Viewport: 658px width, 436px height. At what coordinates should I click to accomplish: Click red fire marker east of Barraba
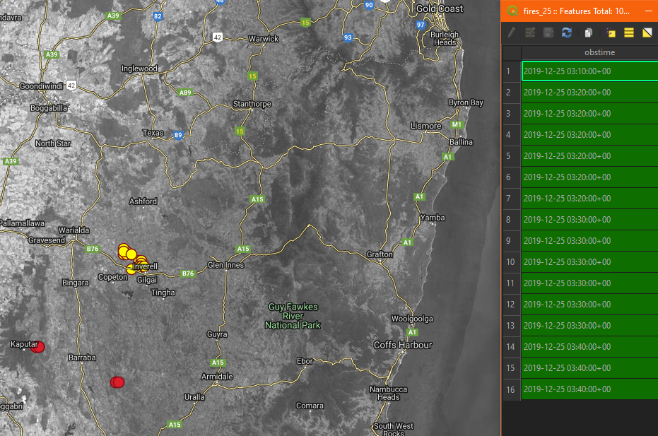(117, 382)
